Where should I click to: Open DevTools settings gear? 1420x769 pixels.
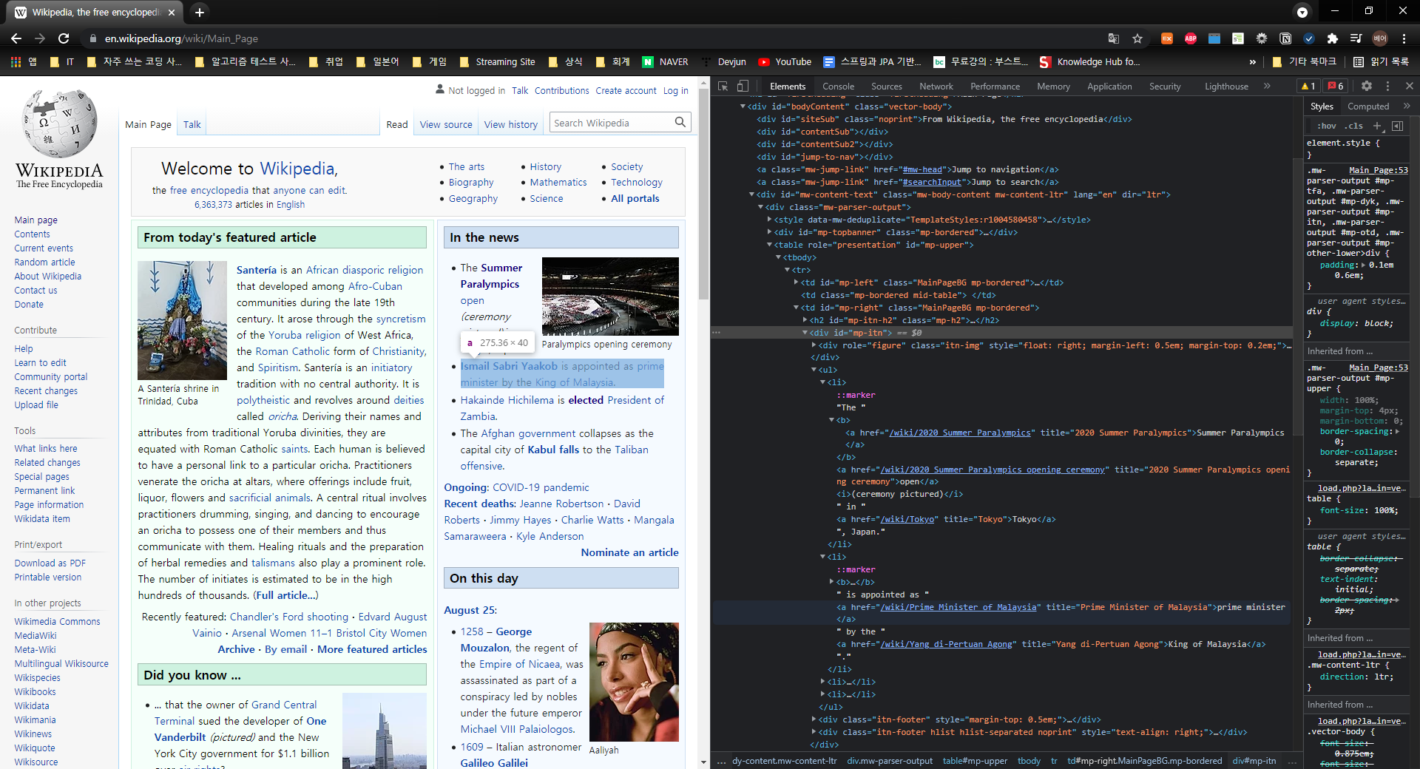[x=1367, y=87]
